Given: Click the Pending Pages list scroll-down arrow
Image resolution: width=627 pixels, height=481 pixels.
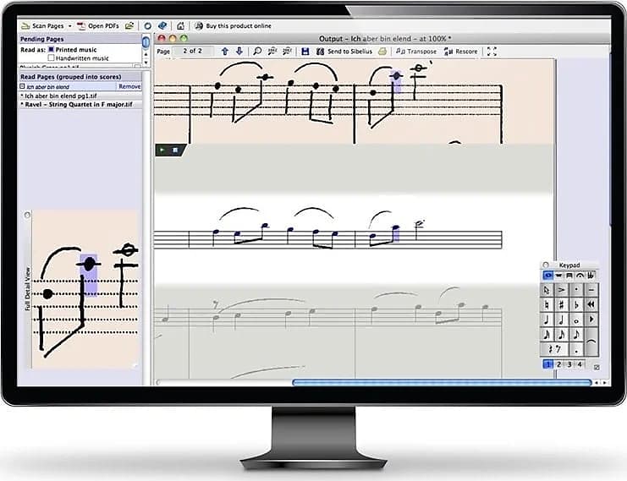Looking at the screenshot, I should click(146, 63).
